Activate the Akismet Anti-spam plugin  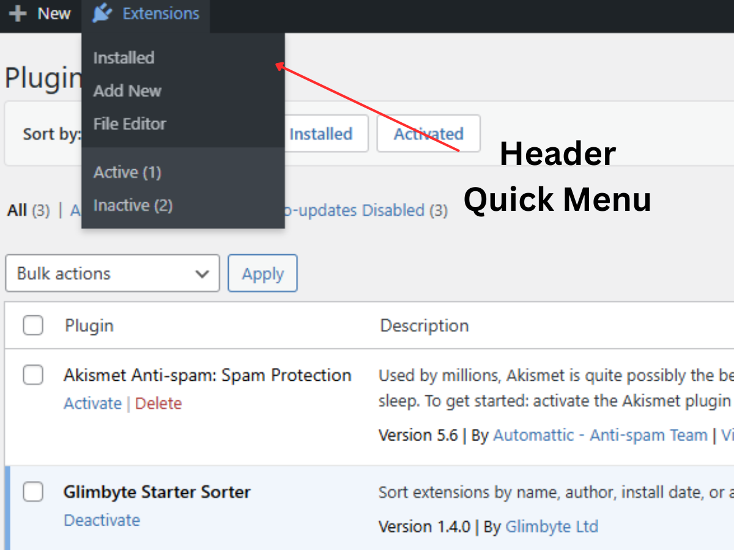tap(92, 403)
